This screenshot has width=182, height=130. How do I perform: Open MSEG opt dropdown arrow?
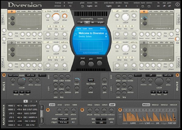(x=120, y=117)
